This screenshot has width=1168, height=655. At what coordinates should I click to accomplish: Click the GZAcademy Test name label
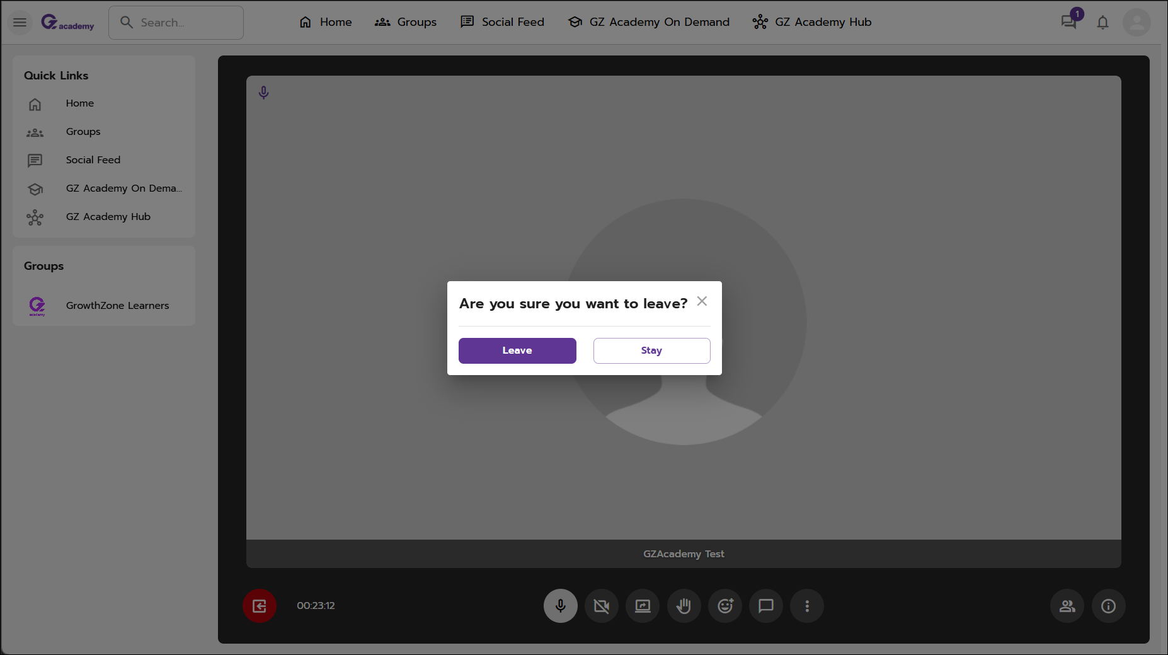[684, 554]
